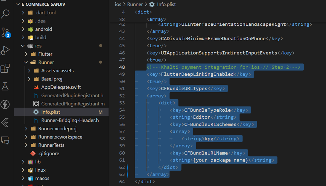Open the Extensions view icon
Viewport: 326px width, 186px height.
pyautogui.click(x=5, y=69)
